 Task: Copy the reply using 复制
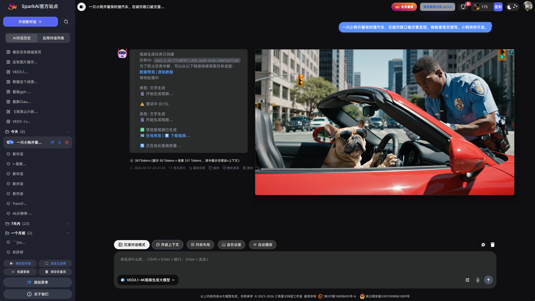(214, 168)
